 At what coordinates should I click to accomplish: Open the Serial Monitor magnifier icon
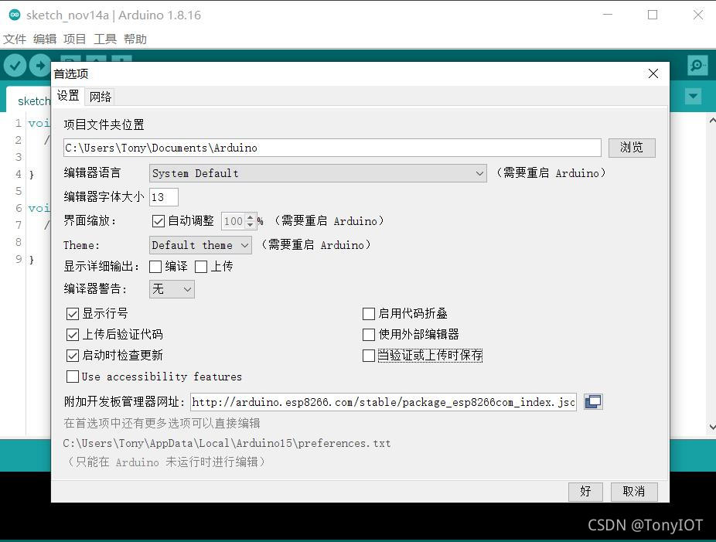coord(697,66)
